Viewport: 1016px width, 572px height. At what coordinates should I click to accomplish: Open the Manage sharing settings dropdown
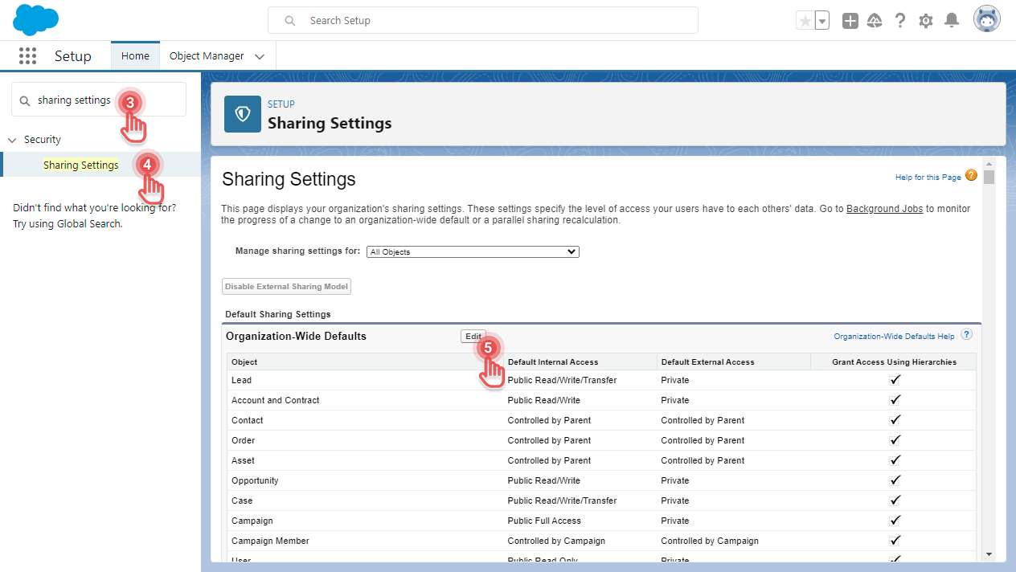point(473,251)
